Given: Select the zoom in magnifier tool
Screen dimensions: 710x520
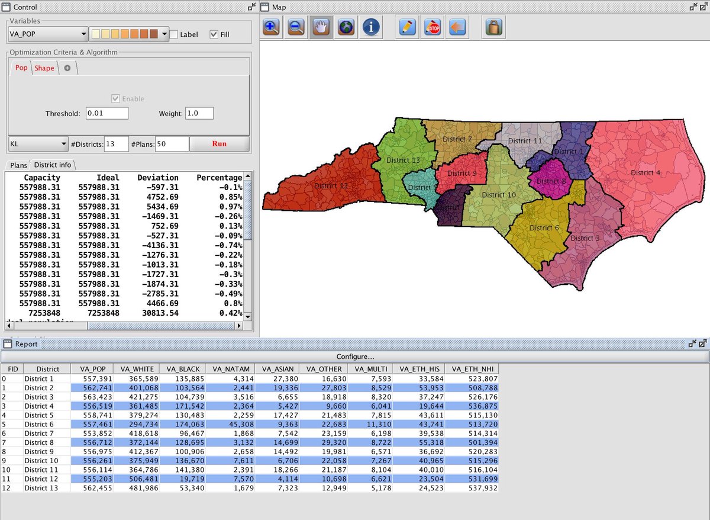Looking at the screenshot, I should [x=272, y=27].
